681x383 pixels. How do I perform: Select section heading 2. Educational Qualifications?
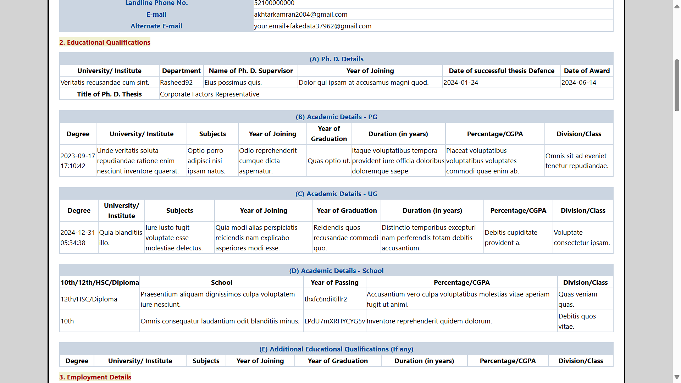tap(105, 42)
